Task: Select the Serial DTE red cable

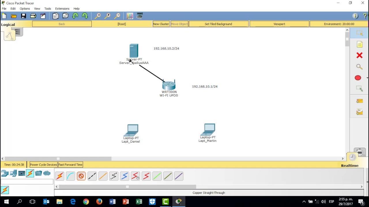Action: pyautogui.click(x=146, y=176)
